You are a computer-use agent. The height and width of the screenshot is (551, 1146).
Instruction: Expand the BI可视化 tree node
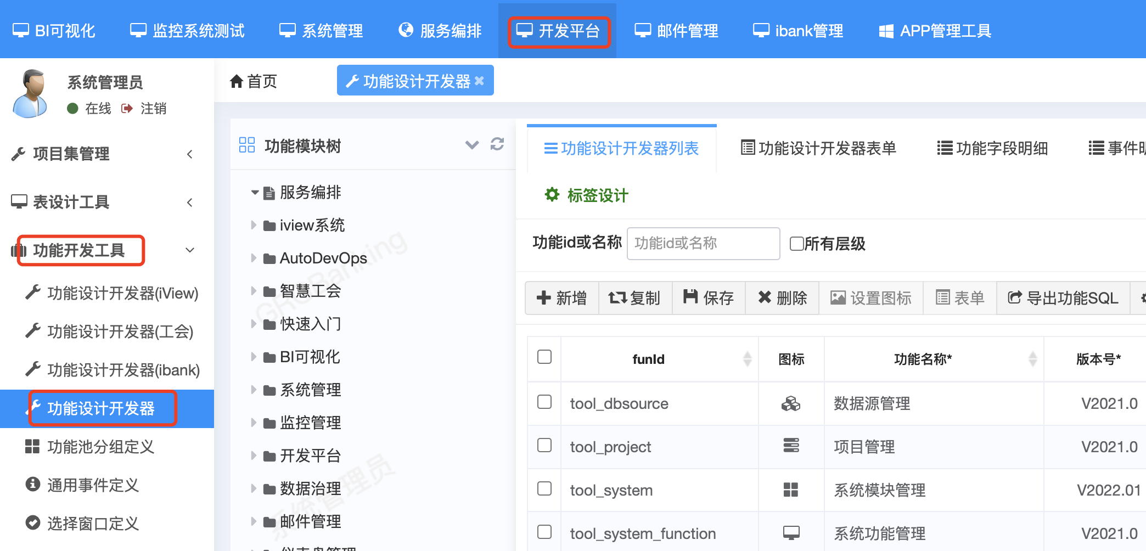(254, 357)
